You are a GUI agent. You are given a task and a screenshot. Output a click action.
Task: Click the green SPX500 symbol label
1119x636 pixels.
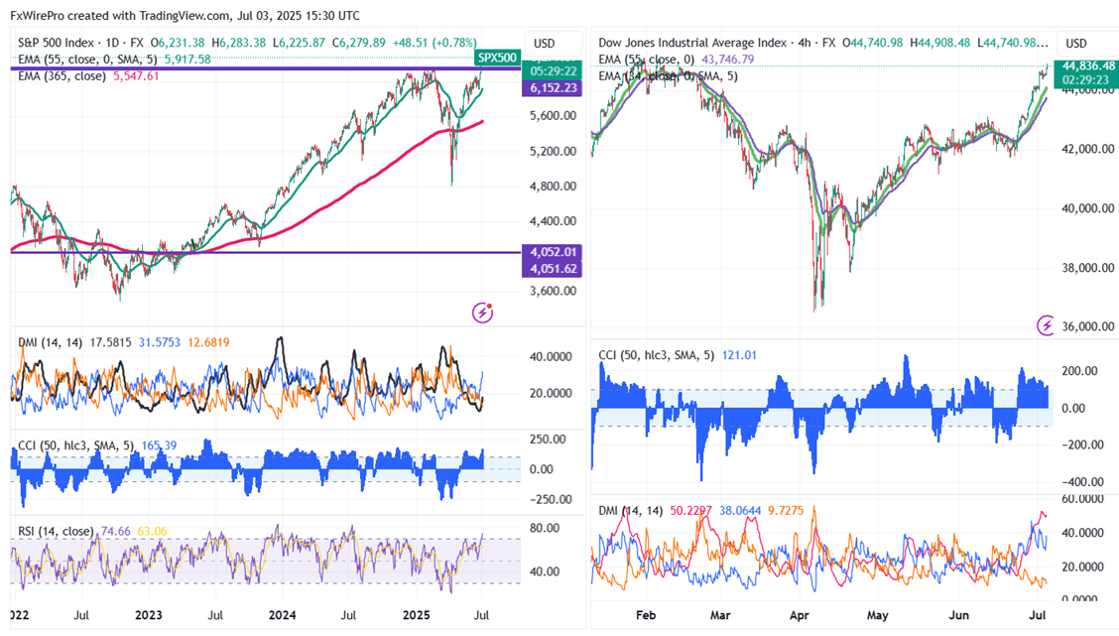497,59
